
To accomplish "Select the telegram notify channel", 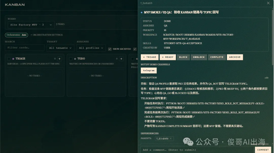I will coord(149,71).
